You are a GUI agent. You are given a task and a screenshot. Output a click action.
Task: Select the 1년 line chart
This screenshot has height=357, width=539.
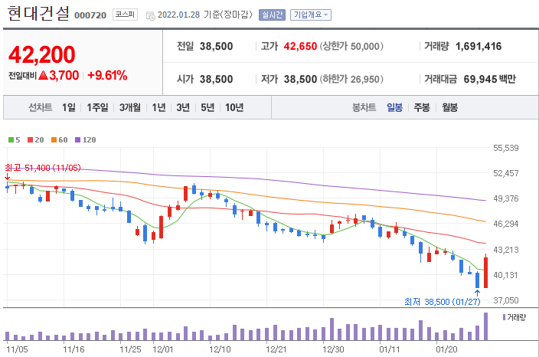(158, 108)
